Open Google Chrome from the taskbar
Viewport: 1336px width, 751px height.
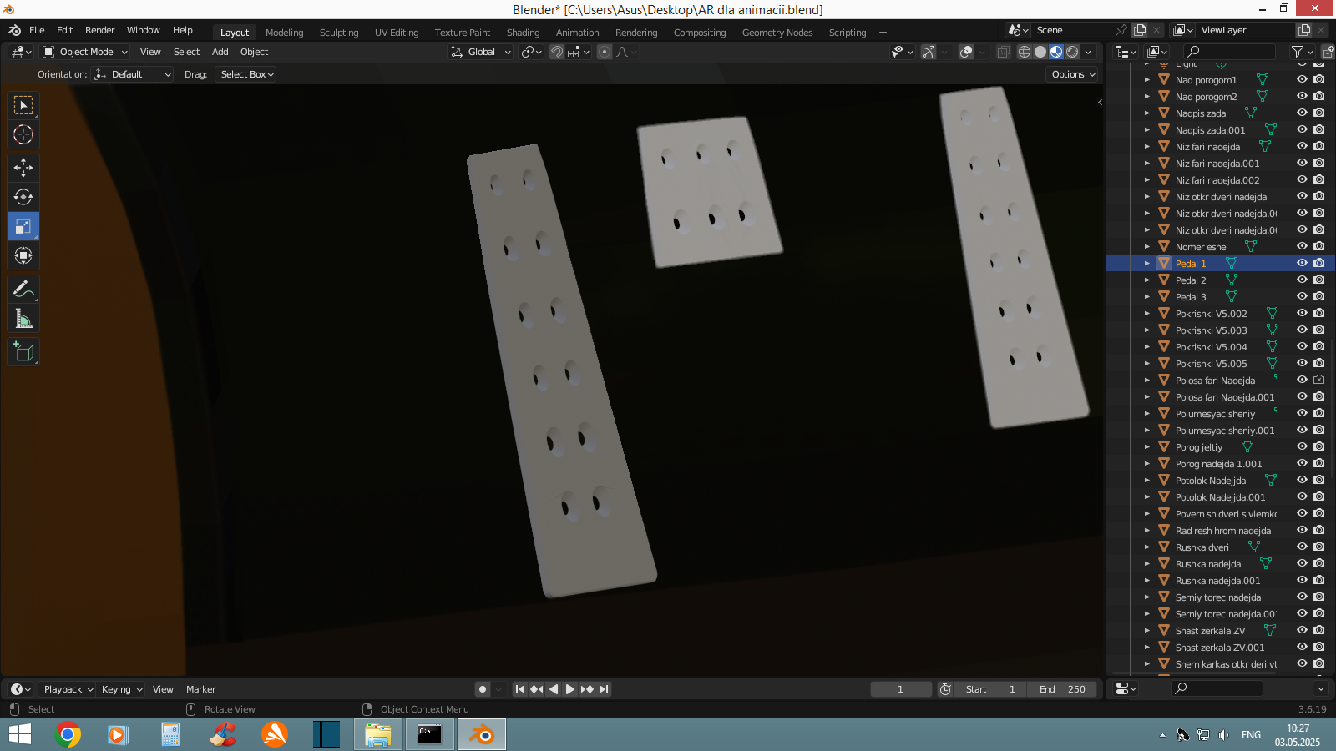tap(68, 734)
